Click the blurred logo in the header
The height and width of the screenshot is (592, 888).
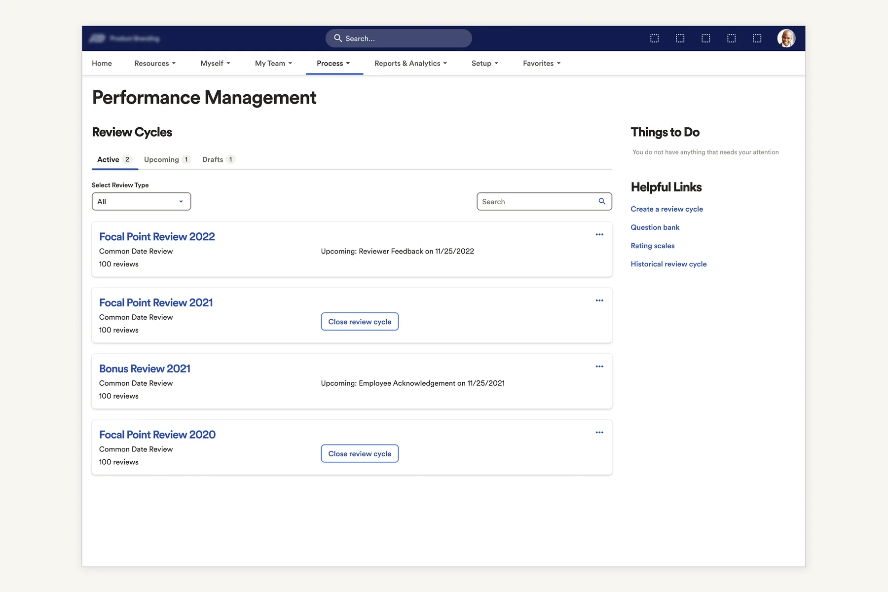pos(124,38)
